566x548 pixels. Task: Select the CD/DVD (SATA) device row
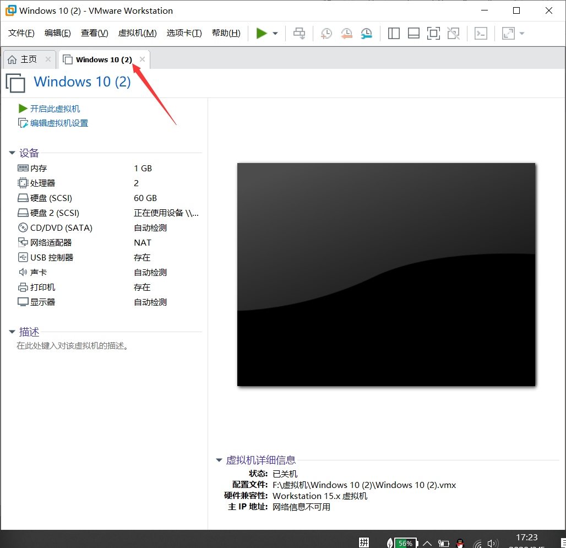point(108,228)
